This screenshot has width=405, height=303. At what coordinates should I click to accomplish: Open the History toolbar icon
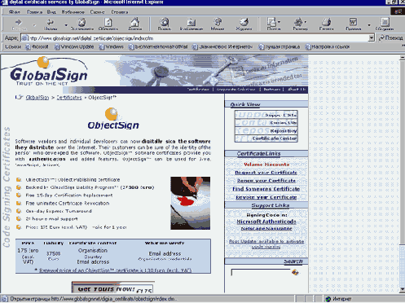pos(244,22)
